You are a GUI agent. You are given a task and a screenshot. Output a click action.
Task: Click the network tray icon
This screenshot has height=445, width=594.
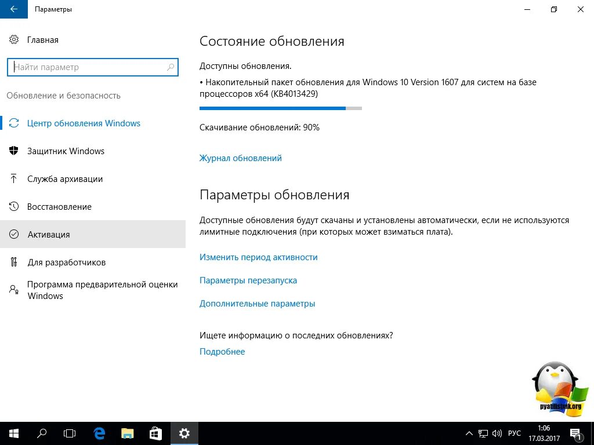click(x=483, y=433)
